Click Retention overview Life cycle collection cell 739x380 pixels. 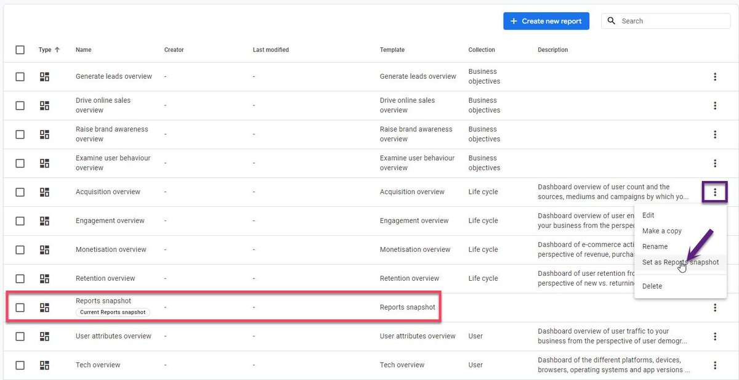483,278
